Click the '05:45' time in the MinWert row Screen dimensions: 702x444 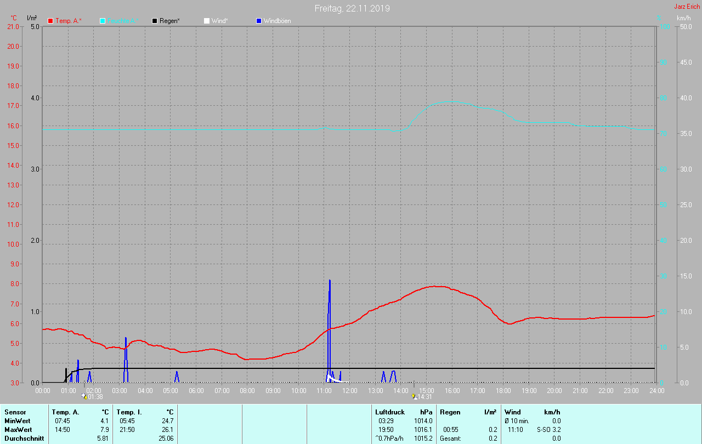(127, 421)
